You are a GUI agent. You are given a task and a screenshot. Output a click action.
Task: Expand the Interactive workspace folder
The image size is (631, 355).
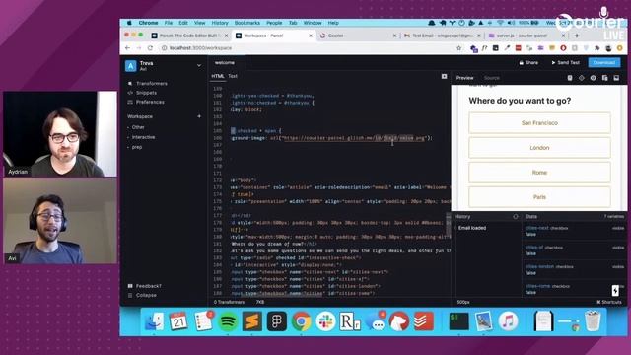click(142, 137)
